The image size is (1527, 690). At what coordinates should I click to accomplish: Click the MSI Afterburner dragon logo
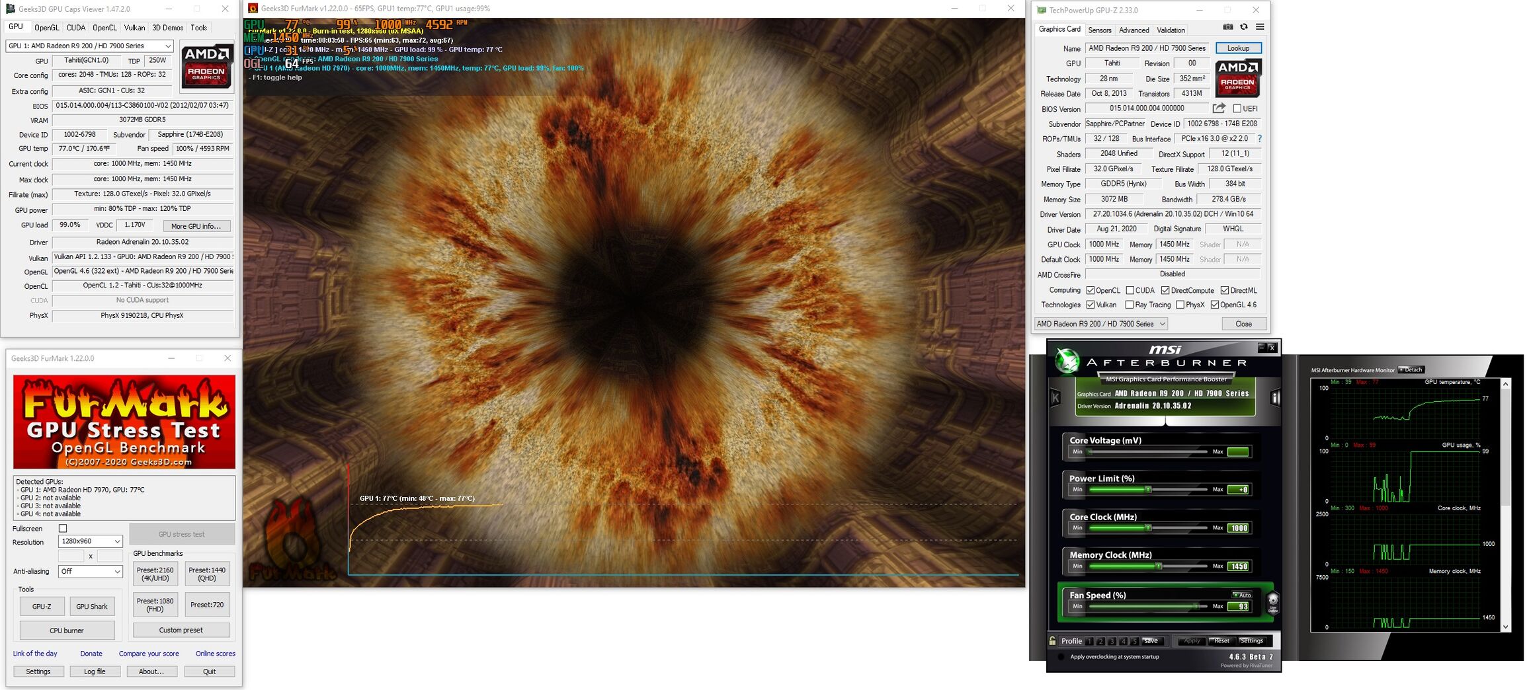pyautogui.click(x=1066, y=360)
